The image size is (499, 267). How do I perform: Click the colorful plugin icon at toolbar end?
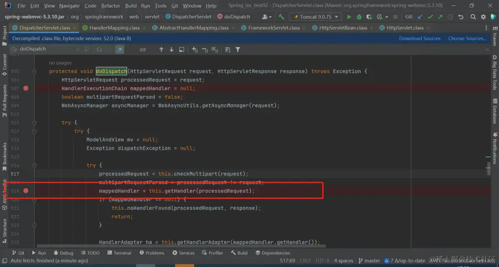pos(493,17)
